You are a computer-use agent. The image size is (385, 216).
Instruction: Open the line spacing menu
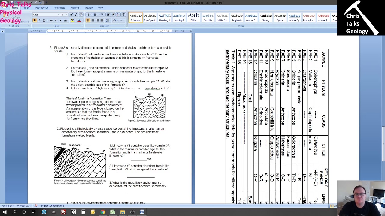coord(108,20)
